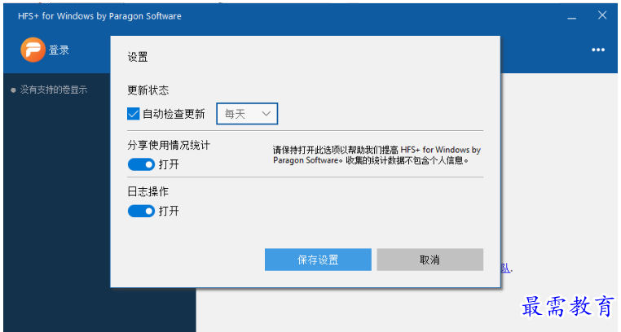Click the 设置 dialog title
621x332 pixels.
pyautogui.click(x=138, y=57)
